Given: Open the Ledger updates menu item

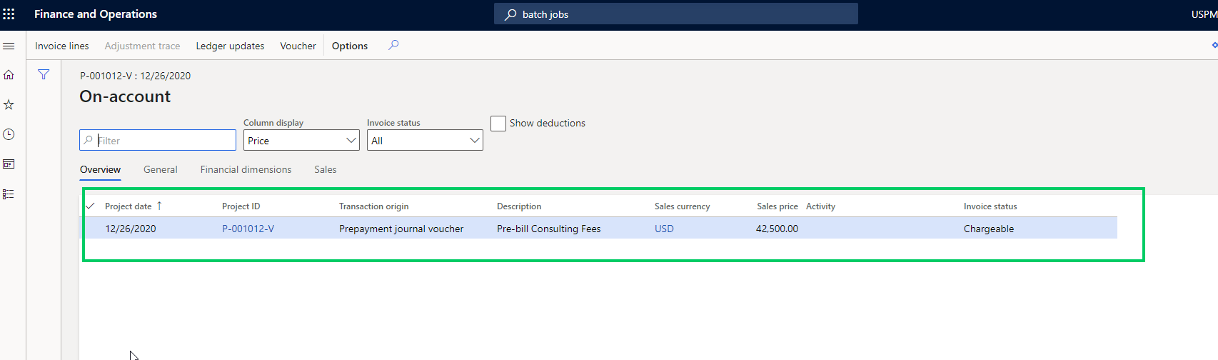Looking at the screenshot, I should coord(230,46).
